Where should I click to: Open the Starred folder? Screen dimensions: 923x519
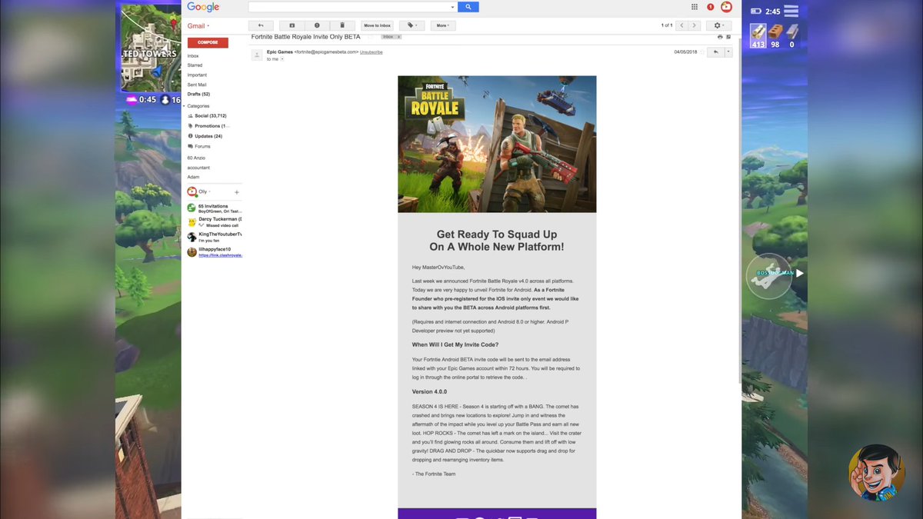[195, 65]
